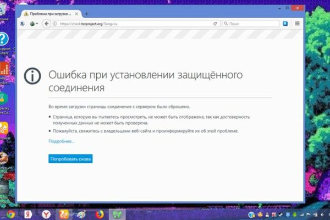Open the 'Подробнее…' details link

click(x=61, y=141)
